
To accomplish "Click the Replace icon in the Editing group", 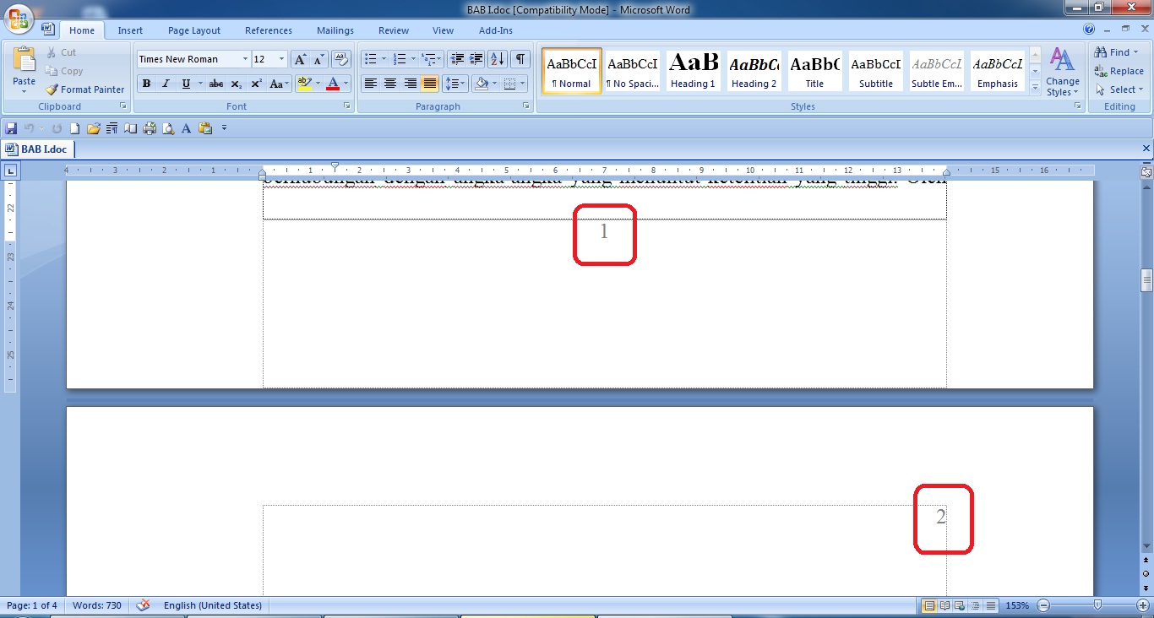I will [1101, 72].
